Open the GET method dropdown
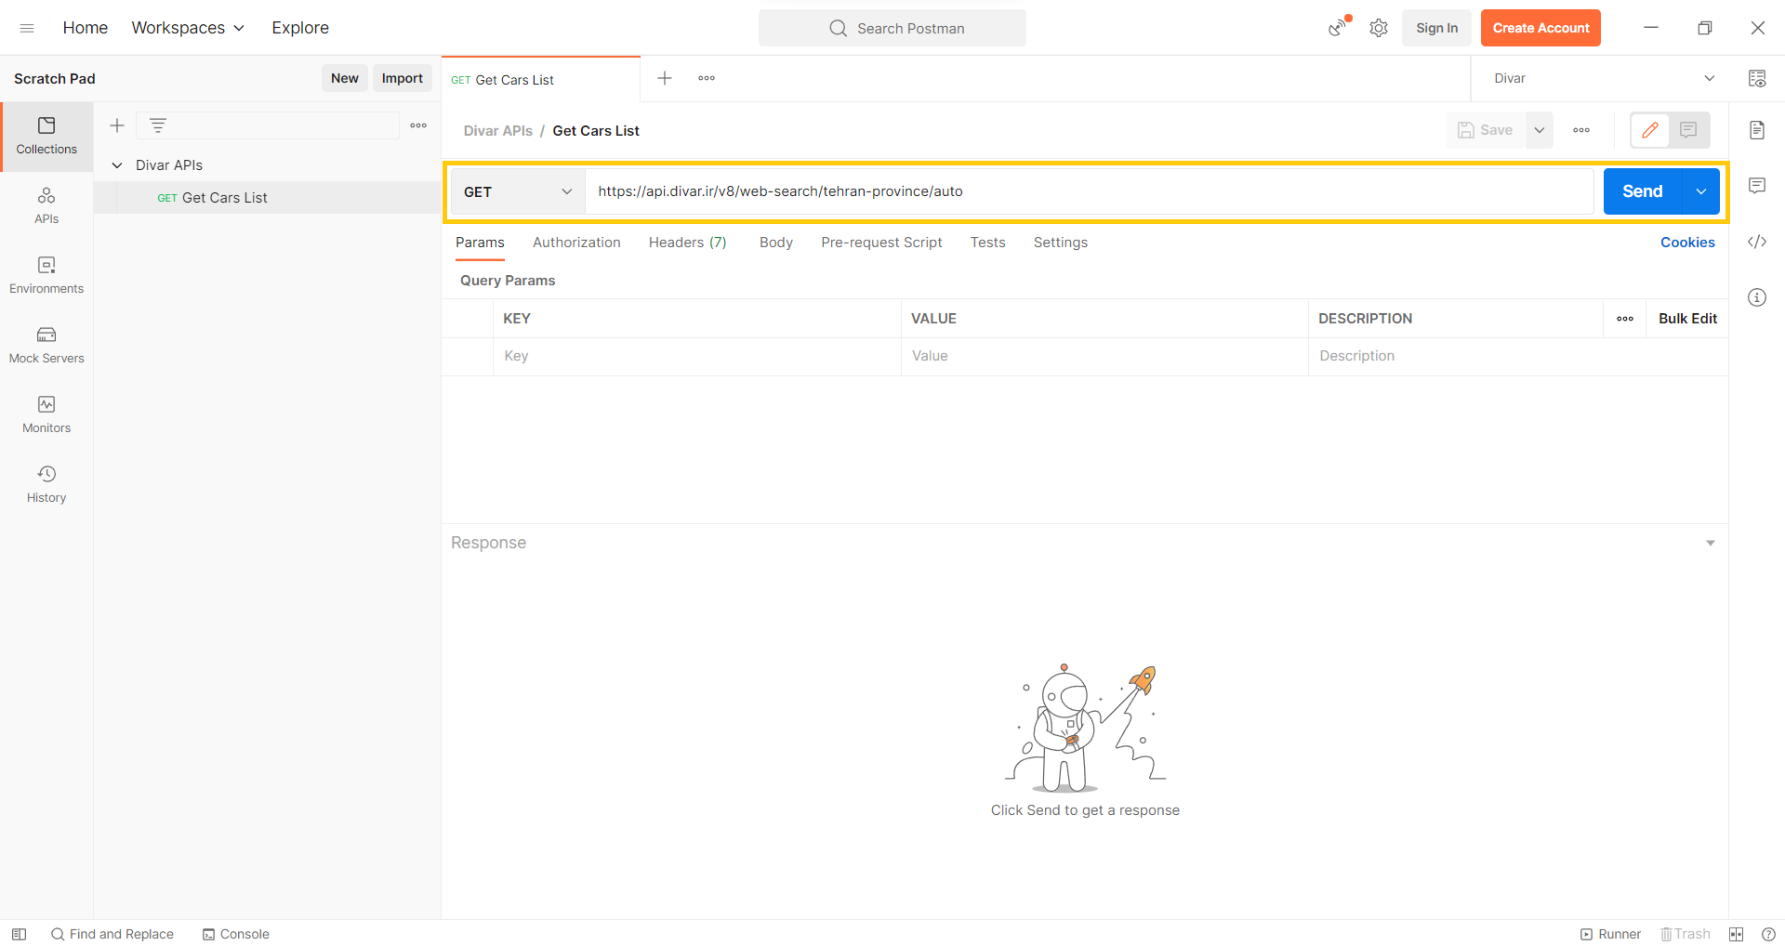 point(518,191)
